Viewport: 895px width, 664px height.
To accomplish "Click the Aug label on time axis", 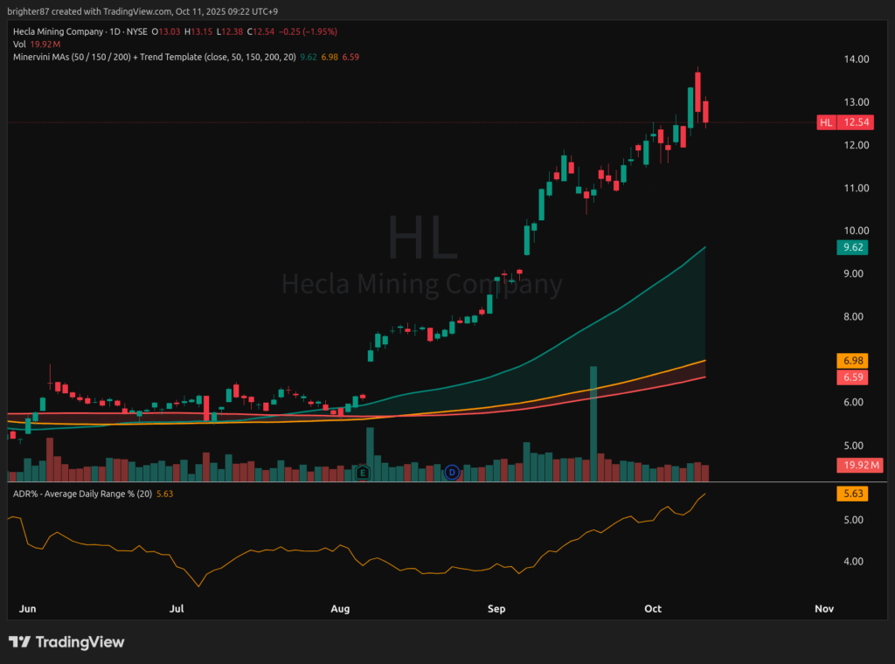I will (340, 608).
